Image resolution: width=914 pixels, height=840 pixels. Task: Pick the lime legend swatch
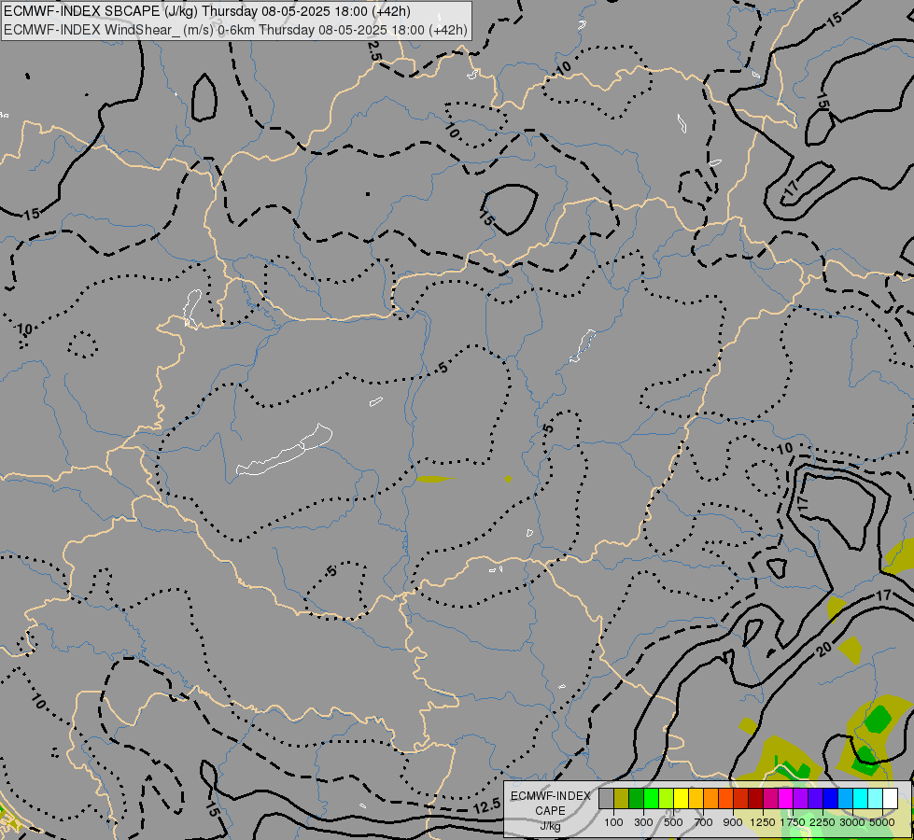[x=667, y=798]
